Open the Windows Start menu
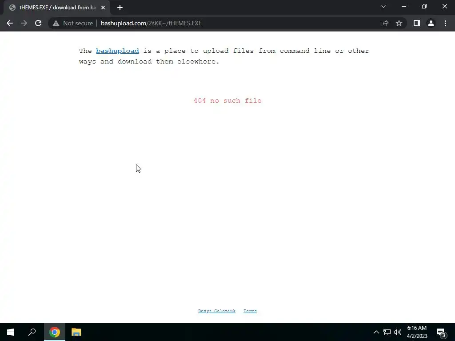455x341 pixels. 11,332
